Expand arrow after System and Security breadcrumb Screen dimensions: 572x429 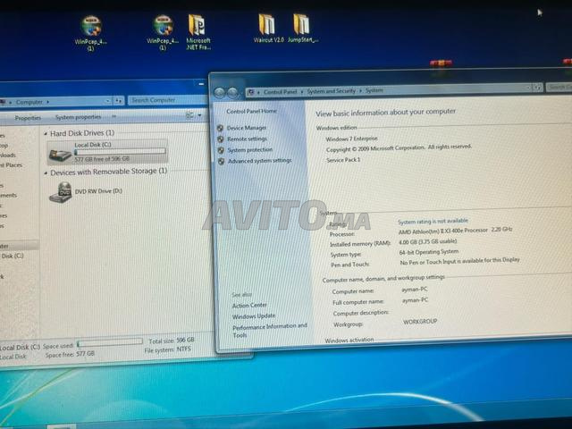point(360,90)
